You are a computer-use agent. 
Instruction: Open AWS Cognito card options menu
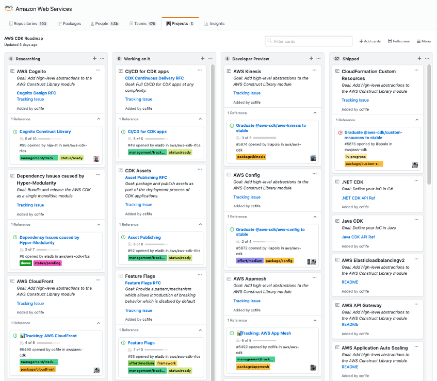98,70
